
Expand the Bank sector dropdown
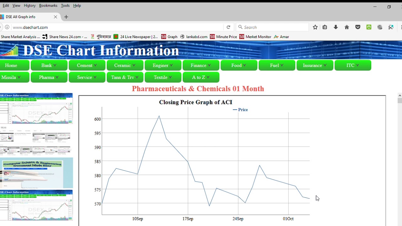coord(49,65)
